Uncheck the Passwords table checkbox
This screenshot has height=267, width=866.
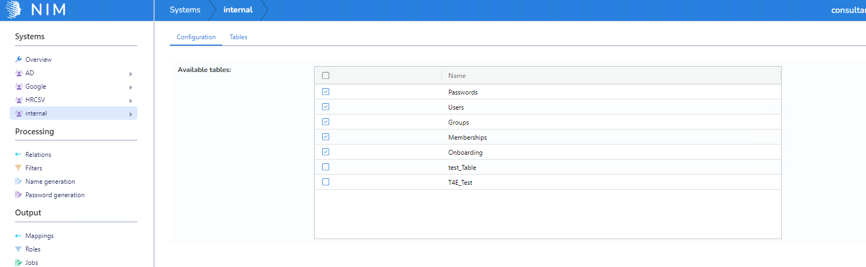point(325,92)
